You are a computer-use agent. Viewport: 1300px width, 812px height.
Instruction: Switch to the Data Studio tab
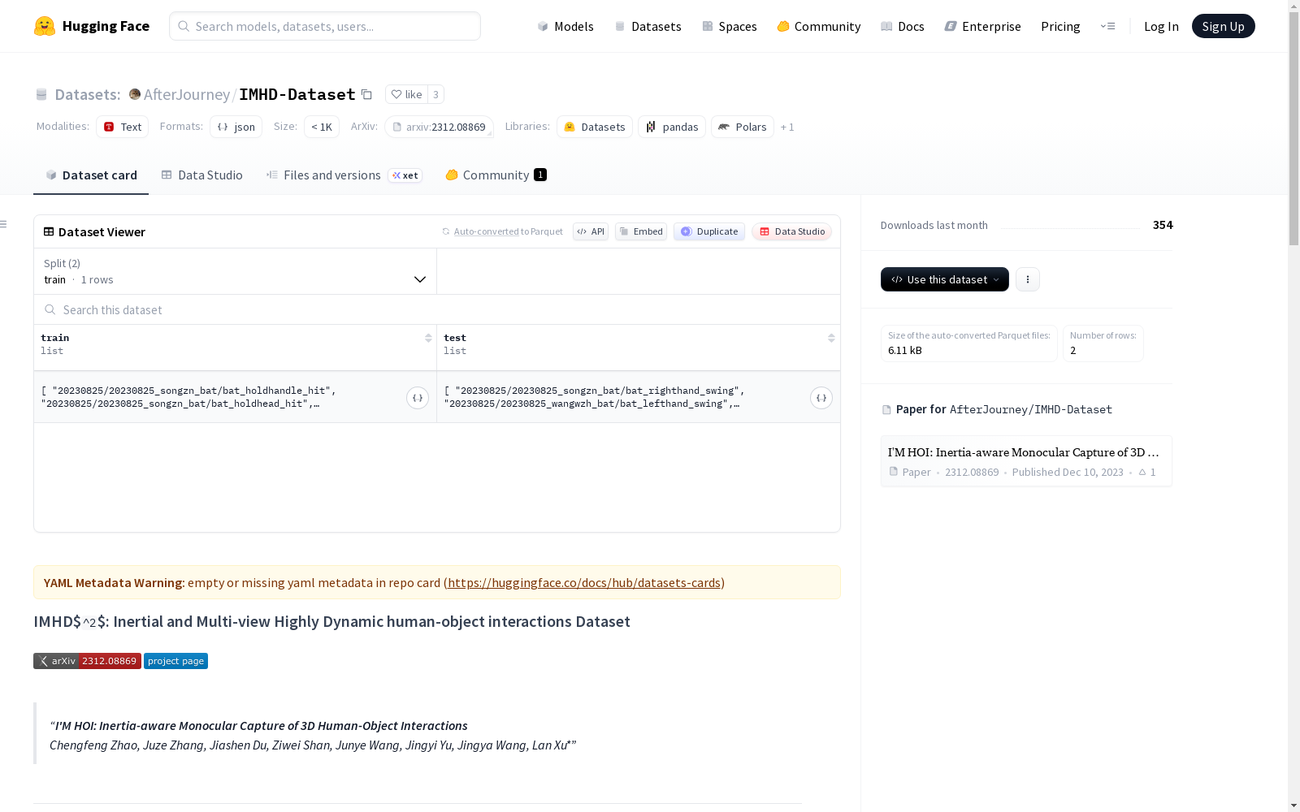point(202,175)
